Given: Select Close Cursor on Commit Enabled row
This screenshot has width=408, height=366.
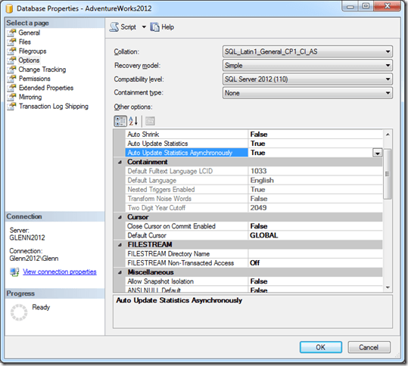Looking at the screenshot, I should tap(254, 226).
